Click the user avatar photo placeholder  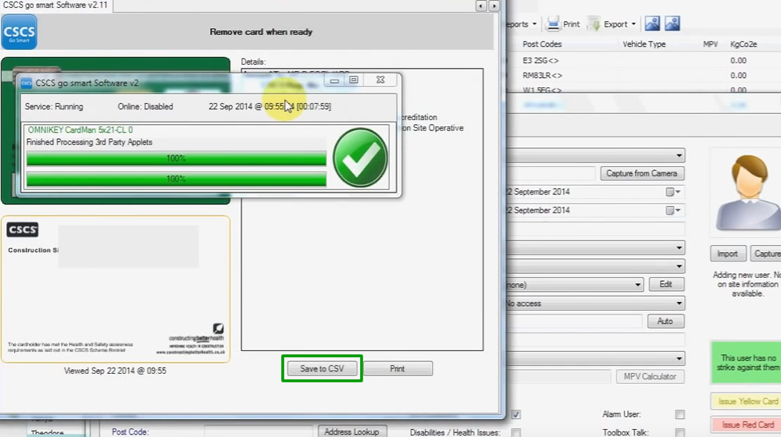click(747, 193)
